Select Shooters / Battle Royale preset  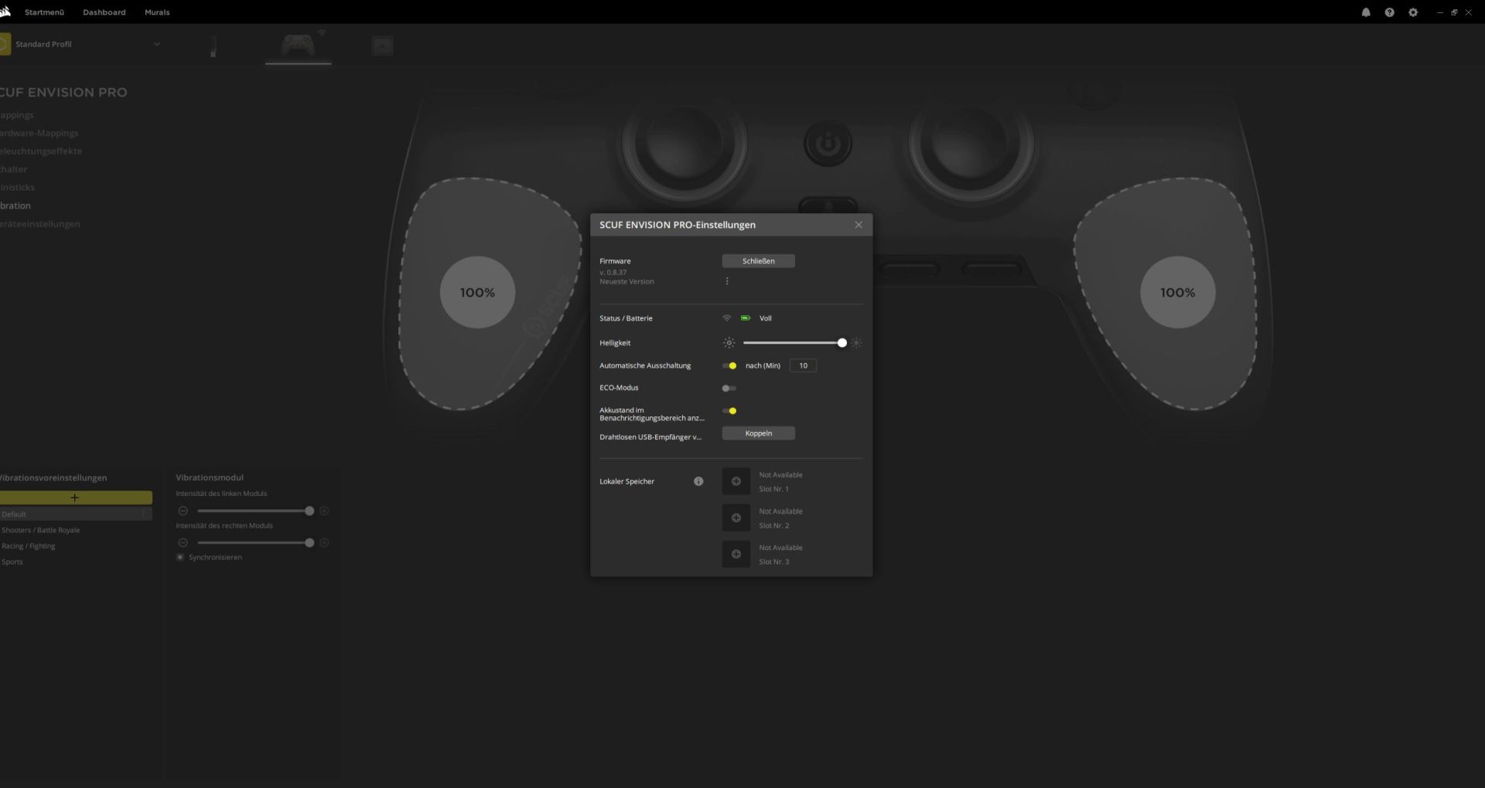tap(41, 530)
